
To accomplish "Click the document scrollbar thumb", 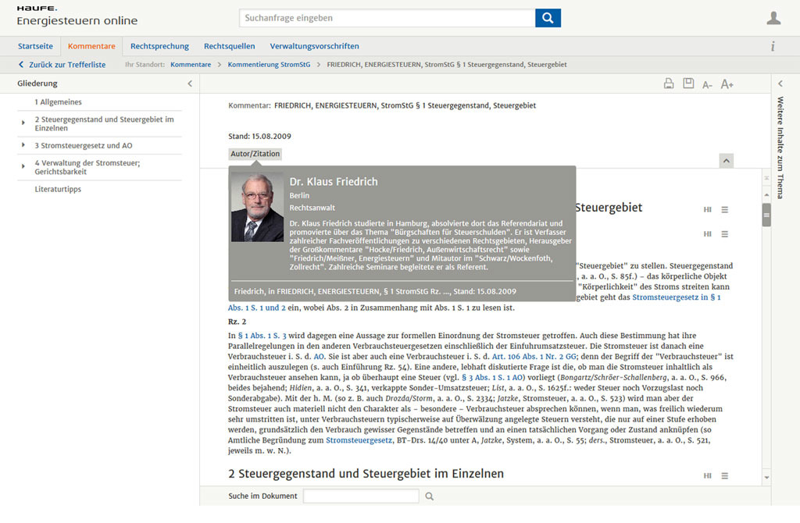I will click(766, 215).
